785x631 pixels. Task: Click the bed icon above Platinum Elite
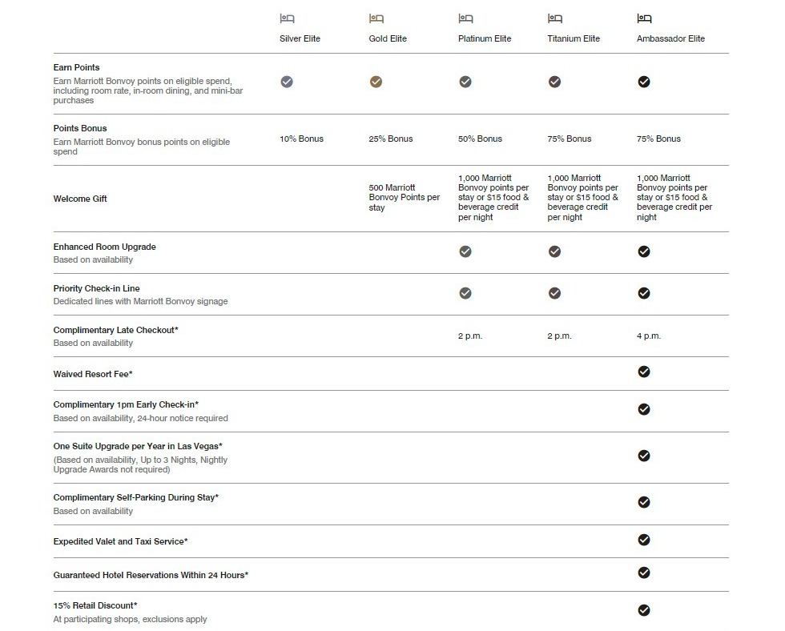coord(465,18)
